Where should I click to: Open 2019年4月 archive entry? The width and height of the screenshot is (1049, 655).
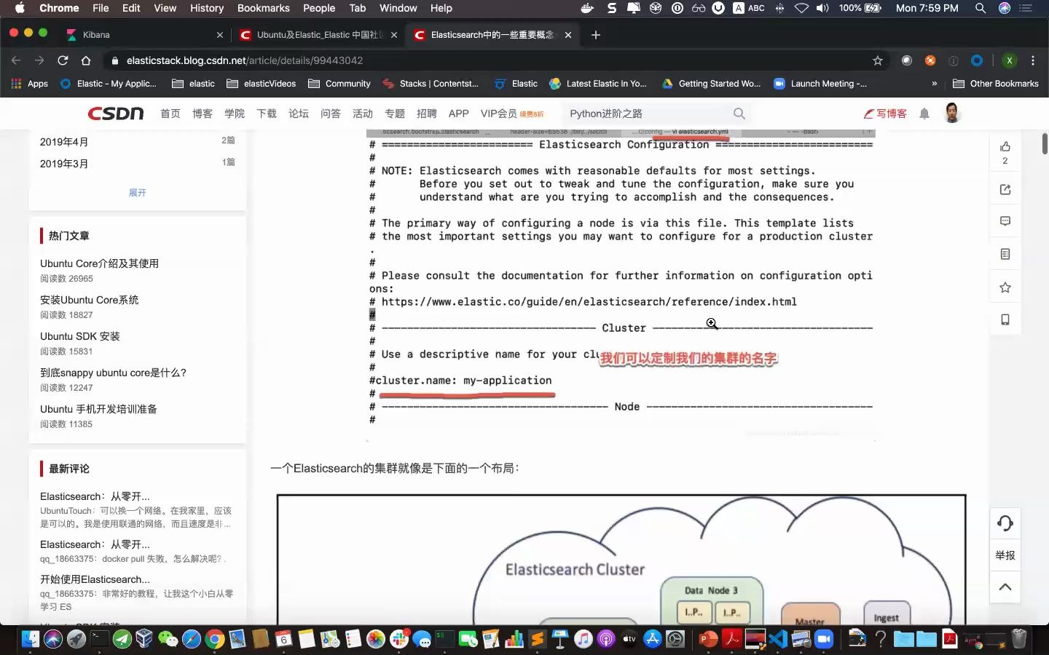(x=64, y=142)
